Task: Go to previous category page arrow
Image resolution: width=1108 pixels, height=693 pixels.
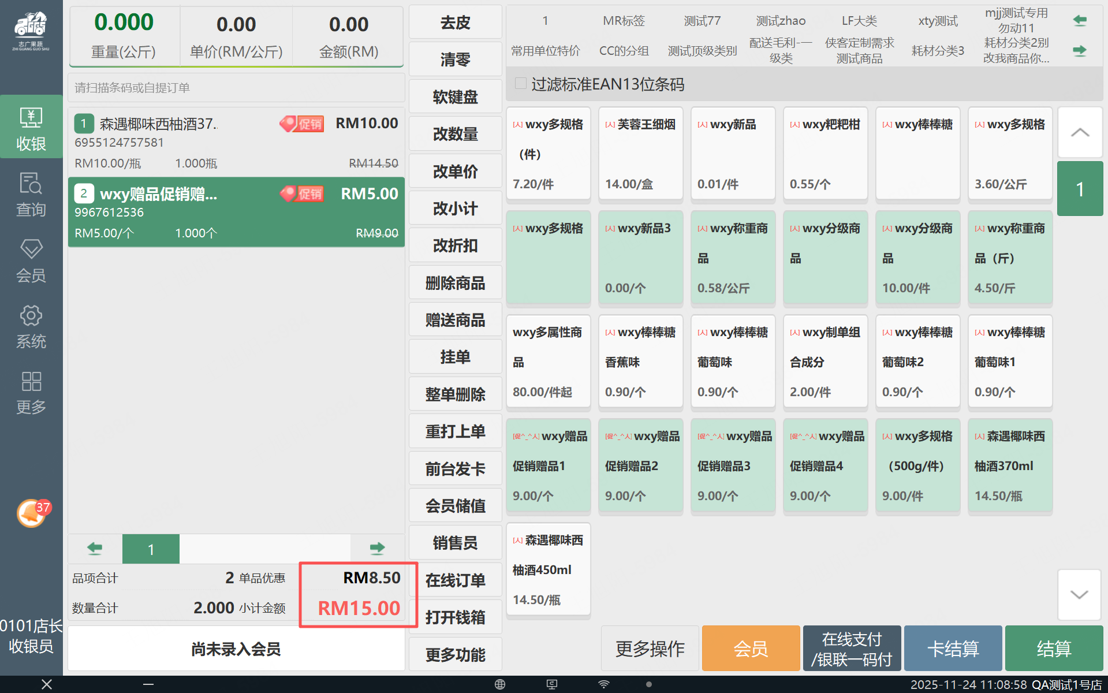Action: [x=1080, y=21]
